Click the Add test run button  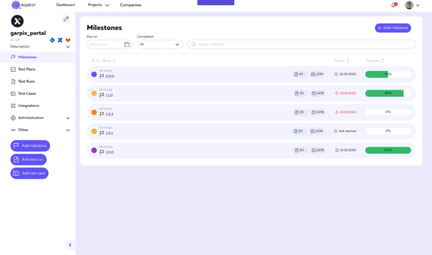(x=29, y=159)
